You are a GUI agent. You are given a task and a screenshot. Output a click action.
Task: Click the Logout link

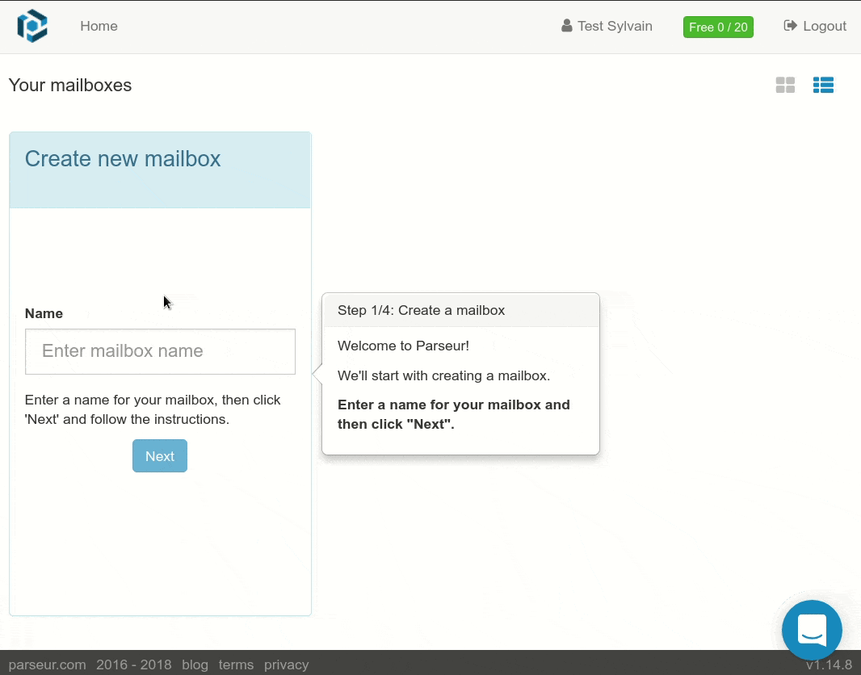pos(815,26)
